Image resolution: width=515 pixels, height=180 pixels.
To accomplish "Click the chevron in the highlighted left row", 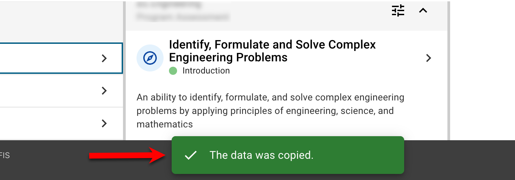I will [x=104, y=58].
